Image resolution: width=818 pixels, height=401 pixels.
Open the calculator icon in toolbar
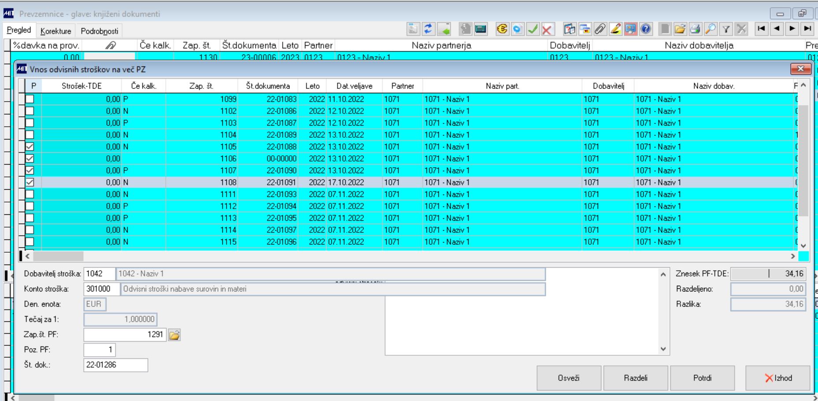(481, 29)
